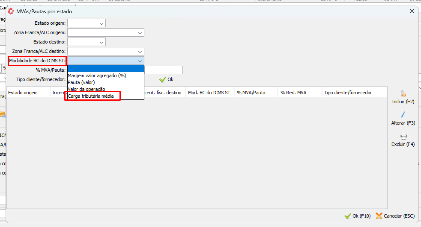Screen dimensions: 421x227
Task: Click the Incluir (F2) icon
Action: point(403,93)
